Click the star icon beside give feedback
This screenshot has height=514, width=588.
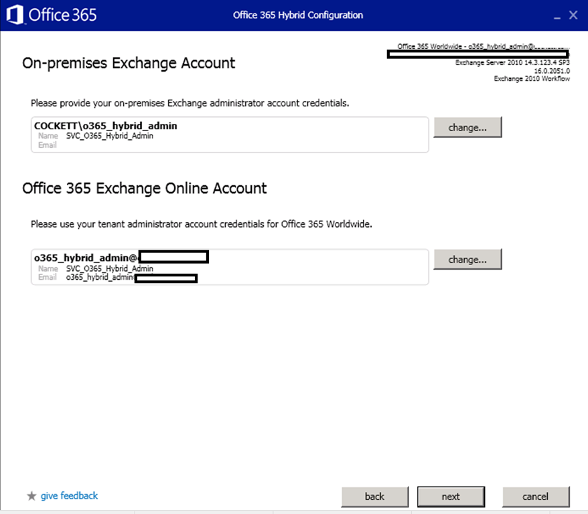click(x=31, y=496)
